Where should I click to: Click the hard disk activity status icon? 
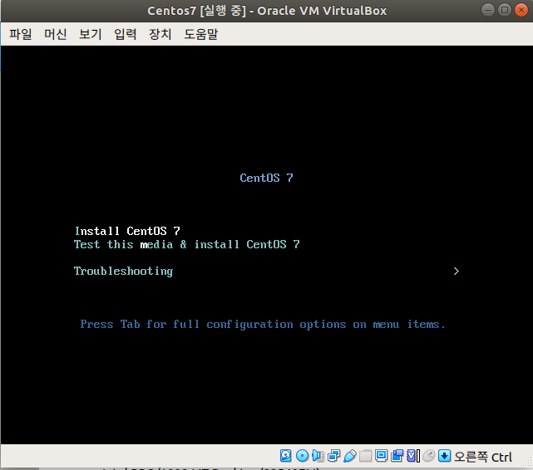pos(286,456)
